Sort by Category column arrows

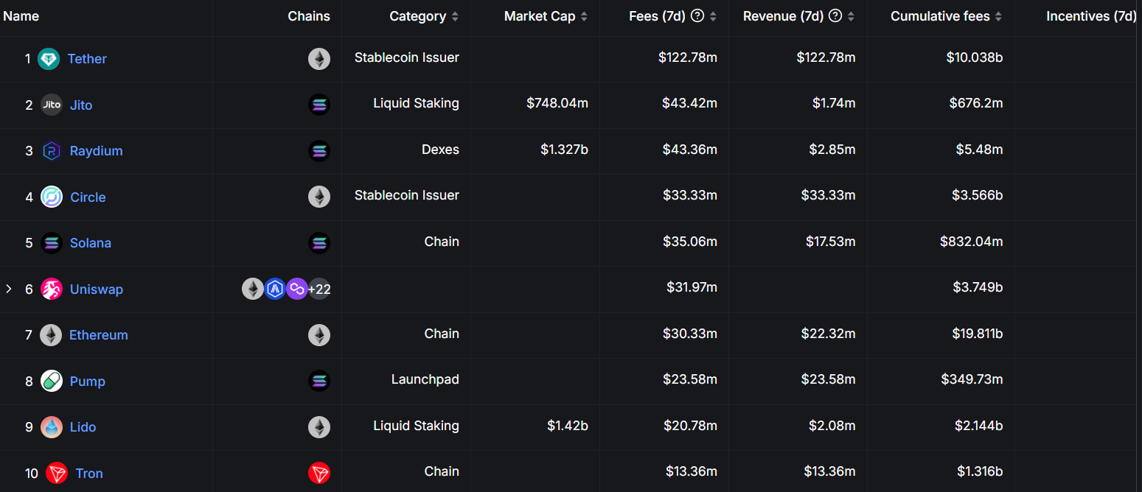[455, 16]
